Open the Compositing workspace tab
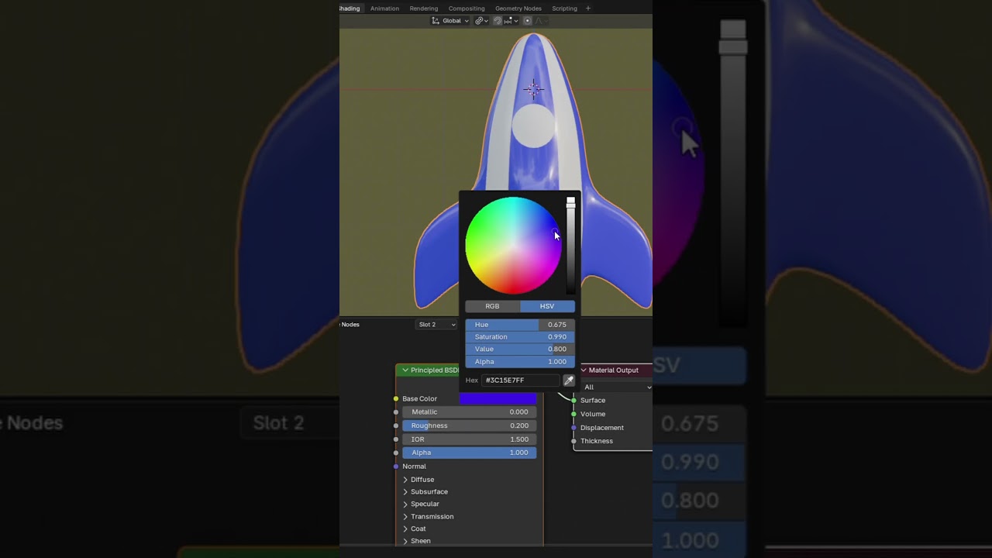This screenshot has width=992, height=558. pos(467,9)
